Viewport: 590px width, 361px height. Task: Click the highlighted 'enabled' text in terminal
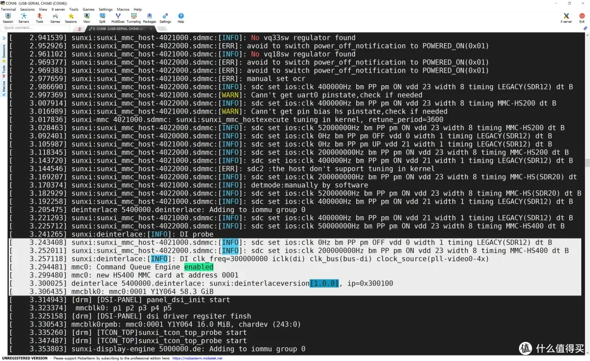(199, 267)
